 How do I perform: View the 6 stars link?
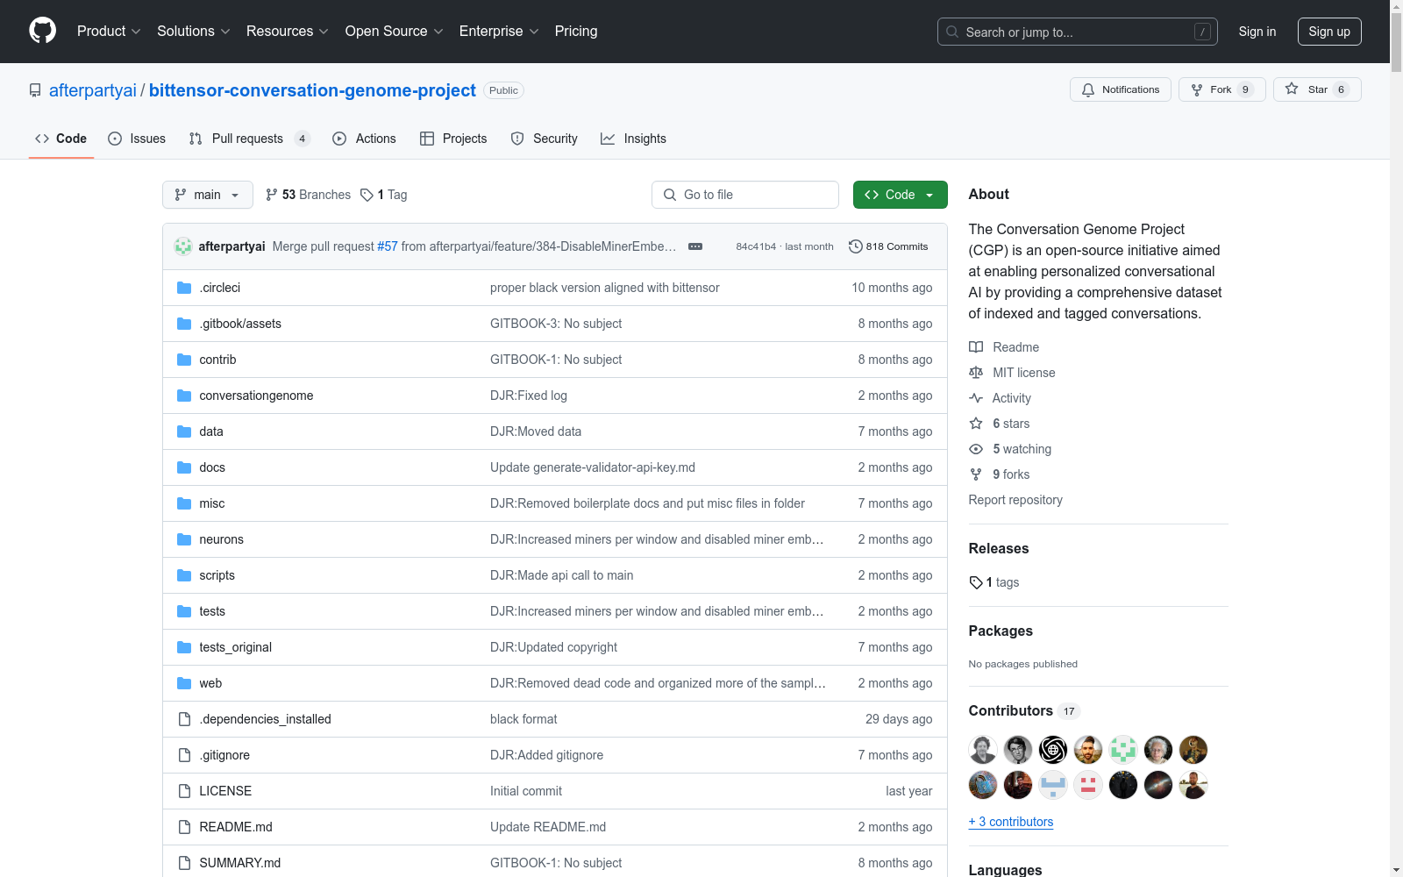tap(999, 424)
